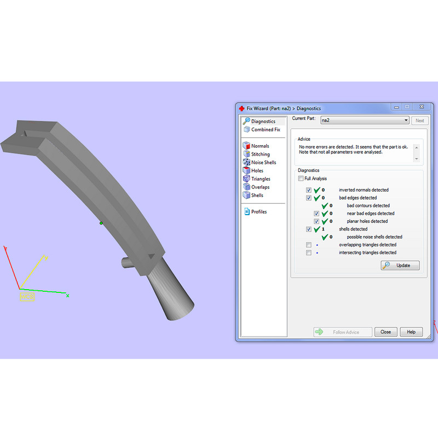Enable the Full Analysis checkbox
438x438 pixels.
click(301, 178)
